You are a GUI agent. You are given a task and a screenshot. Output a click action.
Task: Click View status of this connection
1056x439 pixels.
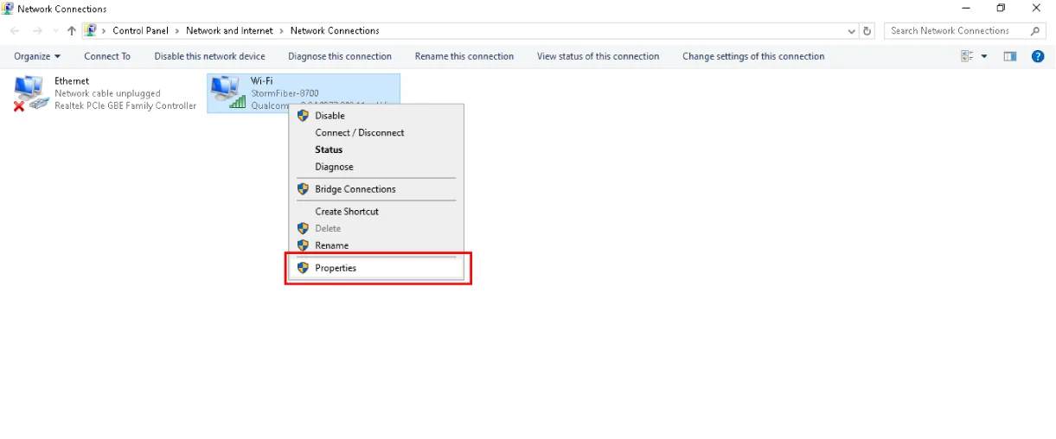point(598,56)
